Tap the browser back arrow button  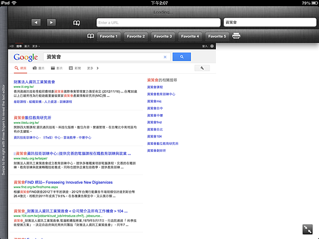pos(36,22)
